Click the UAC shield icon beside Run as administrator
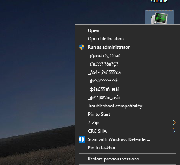Screen dimensions: 180x165 [x=82, y=47]
